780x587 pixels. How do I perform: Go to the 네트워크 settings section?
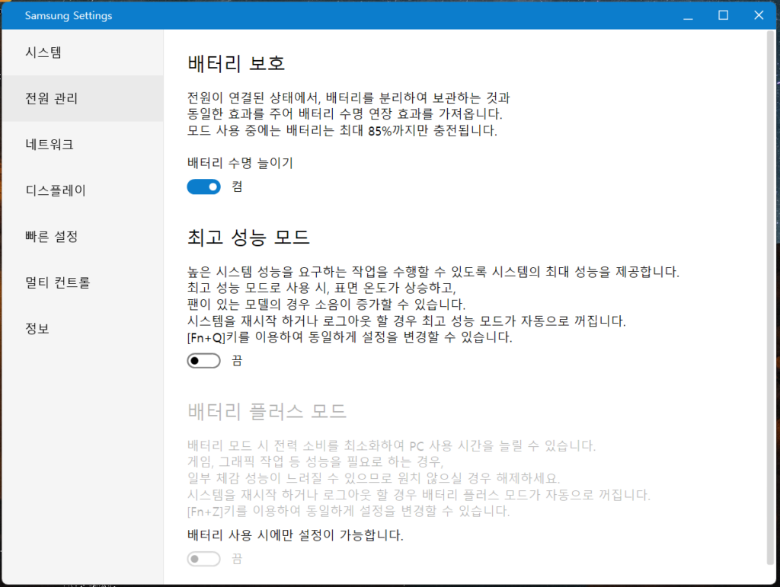[82, 145]
